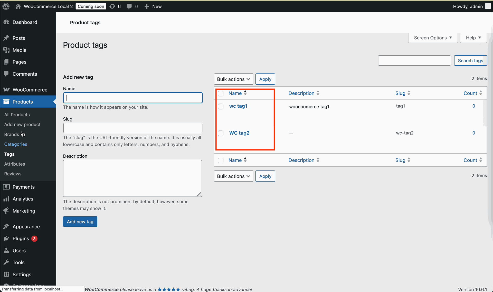493x292 pixels.
Task: Open the five-star rating link
Action: tap(169, 289)
